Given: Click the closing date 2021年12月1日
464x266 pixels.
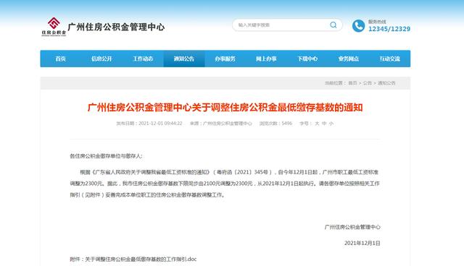Looking at the screenshot, I should coord(362,244).
